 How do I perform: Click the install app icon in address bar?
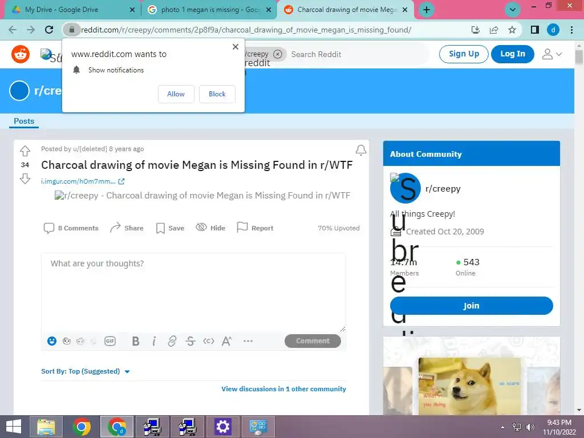coord(476,30)
